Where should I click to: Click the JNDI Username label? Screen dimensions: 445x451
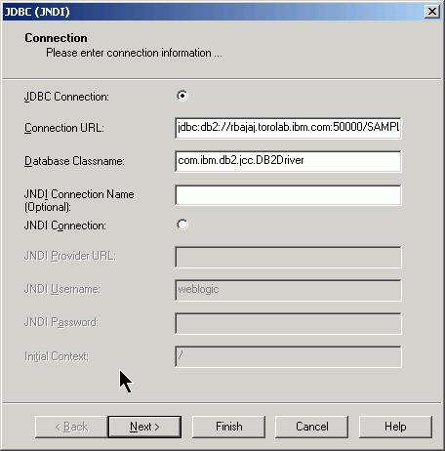[x=62, y=289]
